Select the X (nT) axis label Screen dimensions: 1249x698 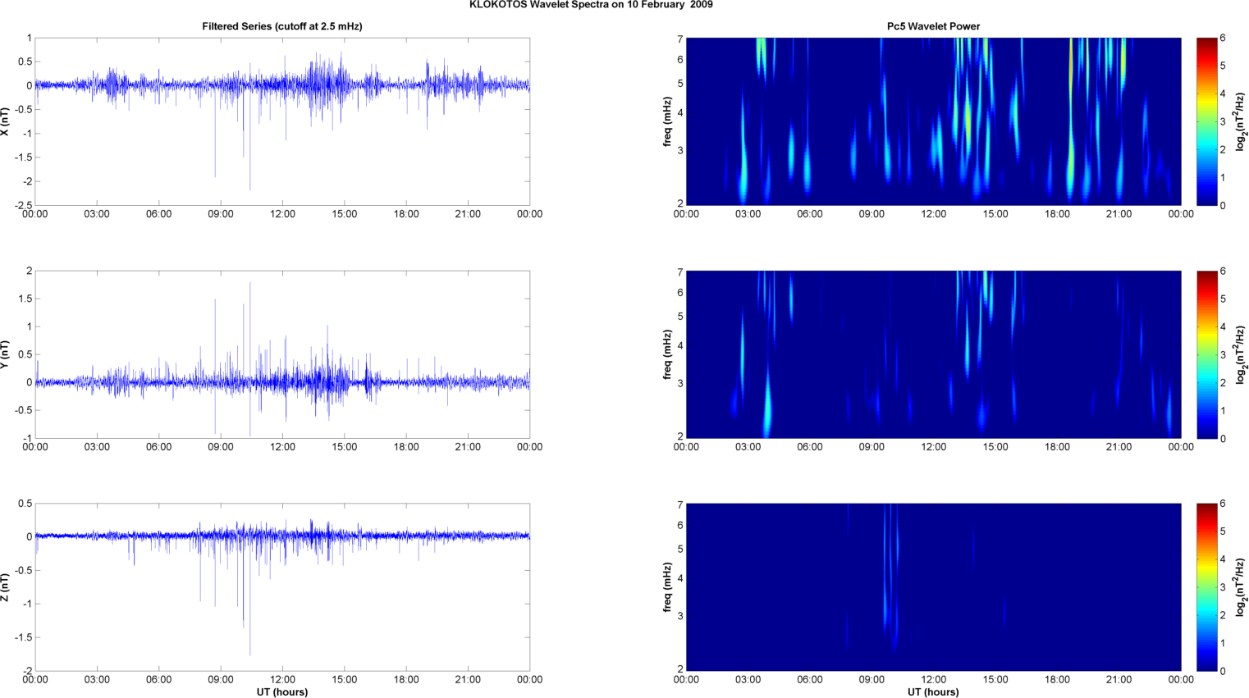tap(6, 121)
